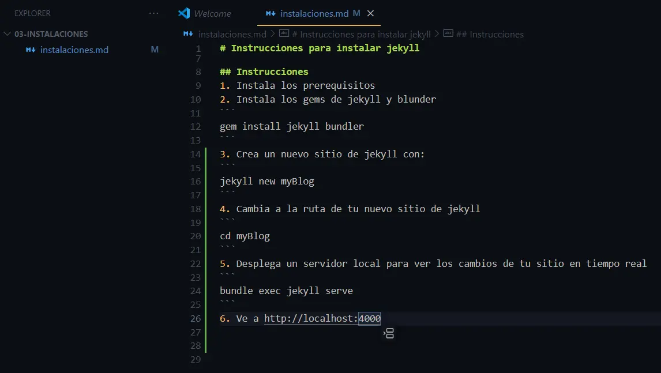This screenshot has width=661, height=373.
Task: Follow the http://localhost:4000 link
Action: 322,319
